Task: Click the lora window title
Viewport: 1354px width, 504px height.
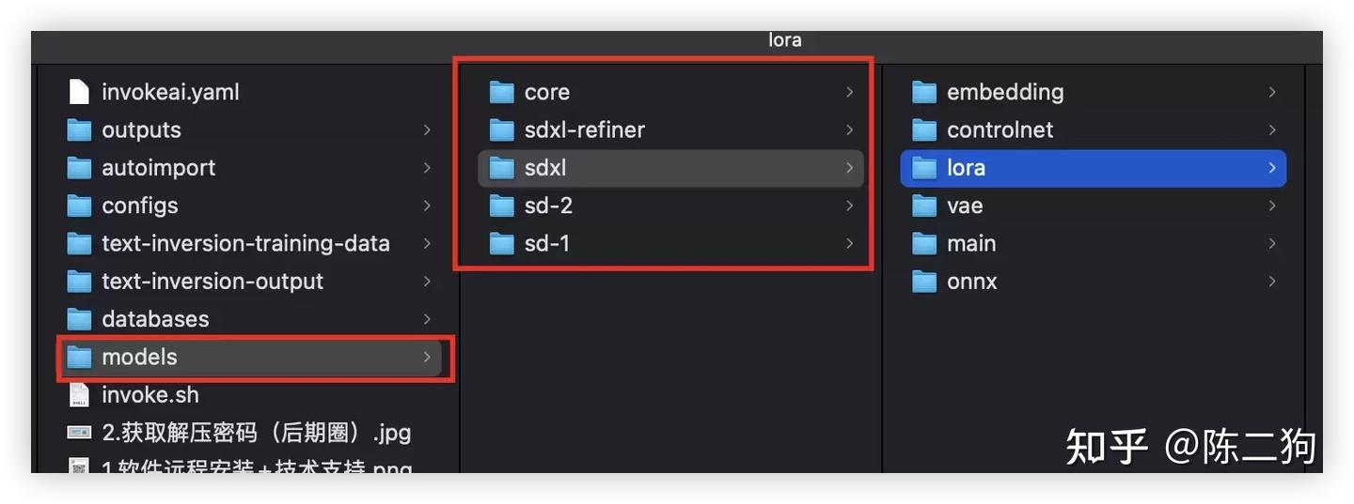Action: (x=784, y=41)
